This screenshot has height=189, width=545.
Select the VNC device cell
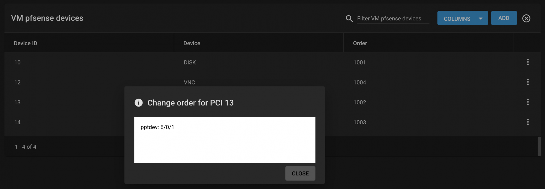pos(189,82)
